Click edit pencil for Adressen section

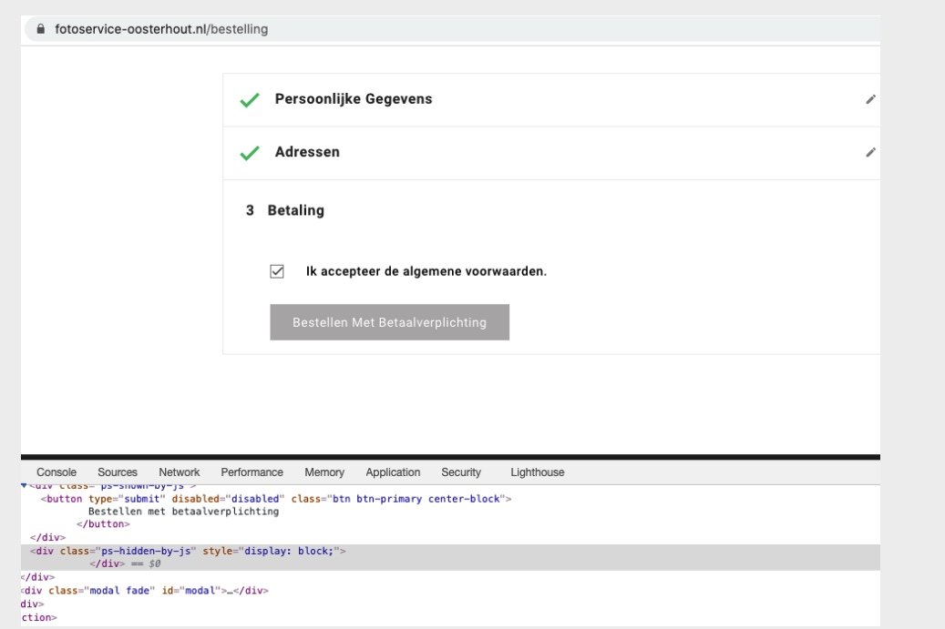[x=870, y=152]
